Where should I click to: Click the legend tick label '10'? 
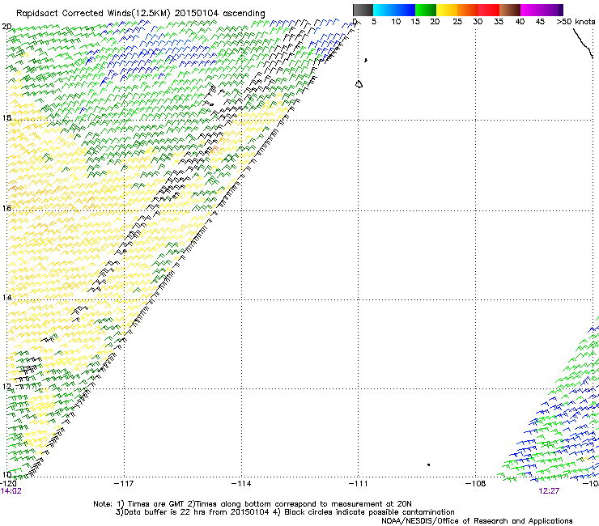[396, 22]
